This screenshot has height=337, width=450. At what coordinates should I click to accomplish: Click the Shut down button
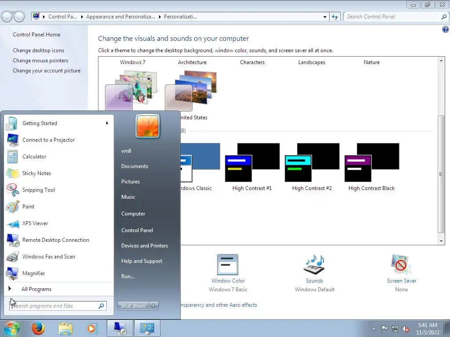(133, 306)
